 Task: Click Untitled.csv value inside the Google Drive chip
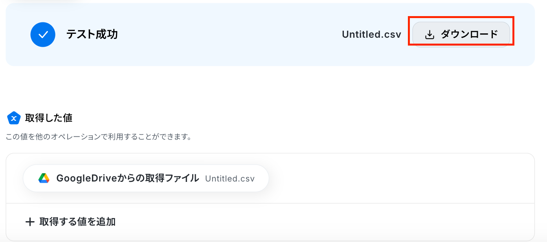[230, 179]
